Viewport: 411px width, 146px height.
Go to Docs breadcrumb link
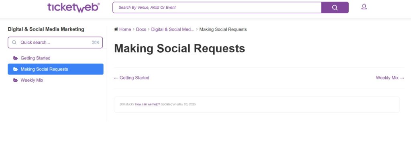141,29
